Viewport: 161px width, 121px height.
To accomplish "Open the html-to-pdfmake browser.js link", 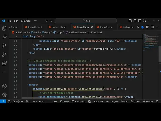I will click(x=84, y=77).
